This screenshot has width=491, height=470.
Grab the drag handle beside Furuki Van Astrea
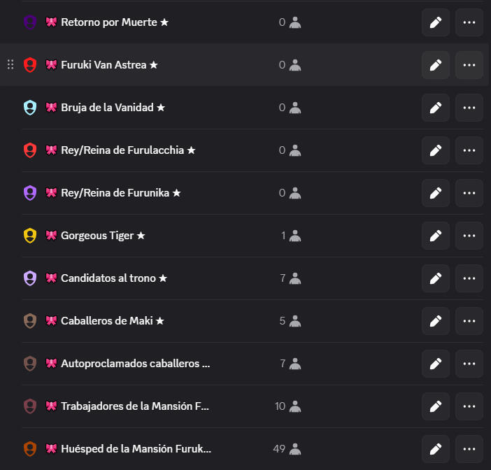[x=10, y=64]
